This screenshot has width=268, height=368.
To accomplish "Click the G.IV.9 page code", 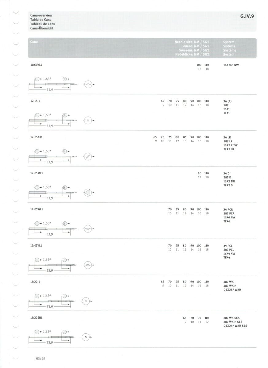I will (x=247, y=17).
